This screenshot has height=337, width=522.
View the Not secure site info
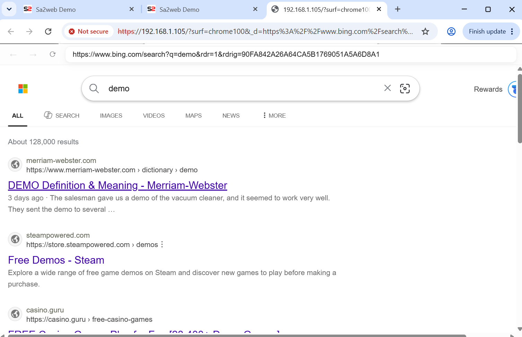click(x=89, y=31)
